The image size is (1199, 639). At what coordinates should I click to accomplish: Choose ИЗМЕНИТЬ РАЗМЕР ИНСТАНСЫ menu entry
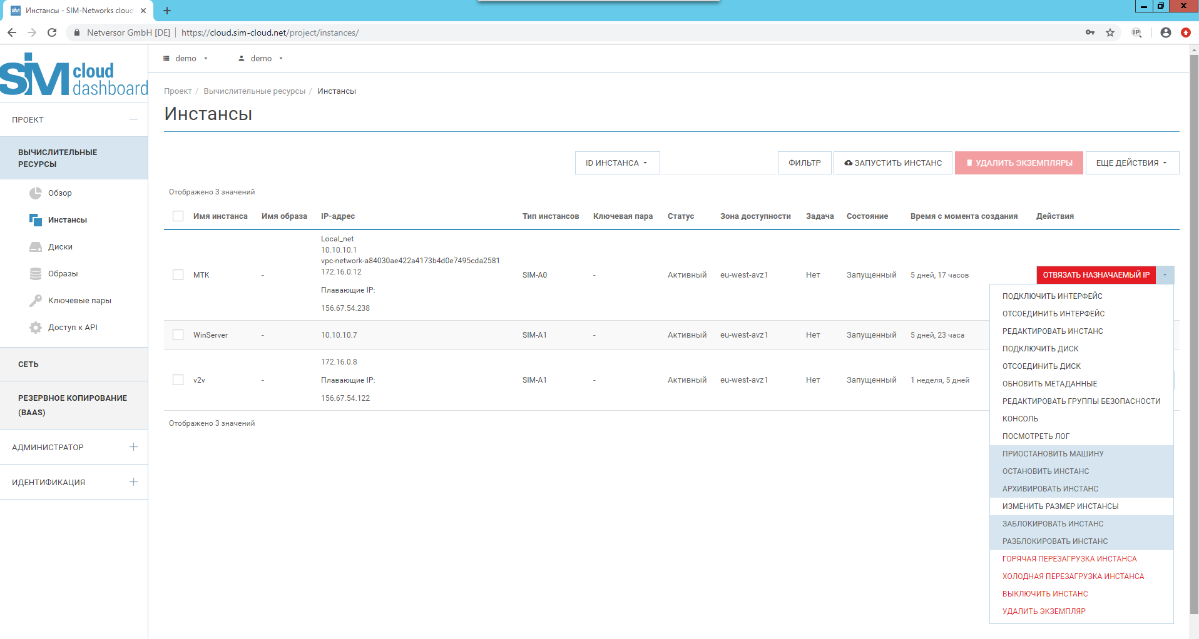[1081, 506]
